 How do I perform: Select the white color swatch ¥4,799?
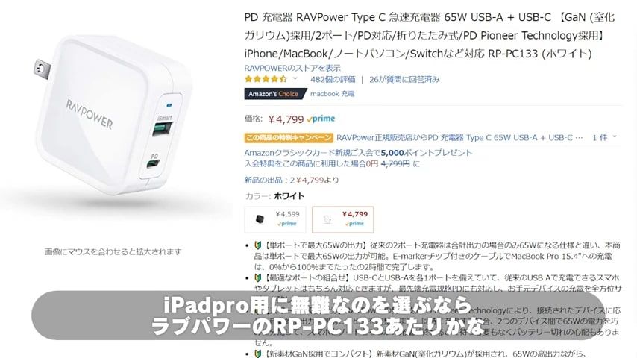point(343,219)
